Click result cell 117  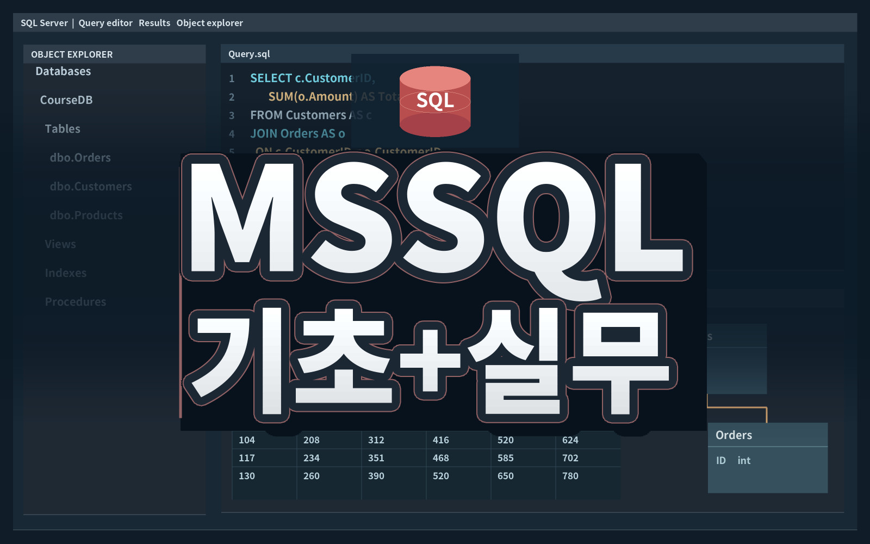point(247,458)
